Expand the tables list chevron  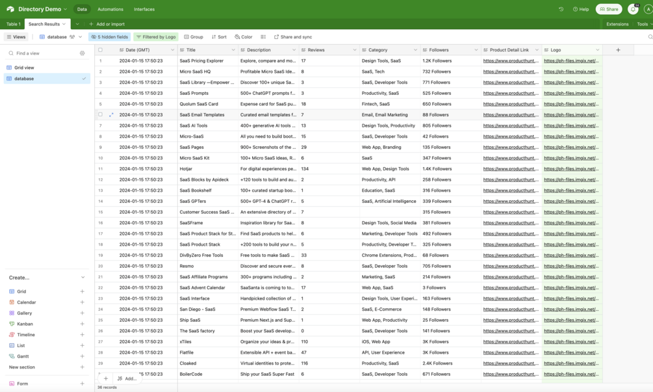tap(77, 24)
